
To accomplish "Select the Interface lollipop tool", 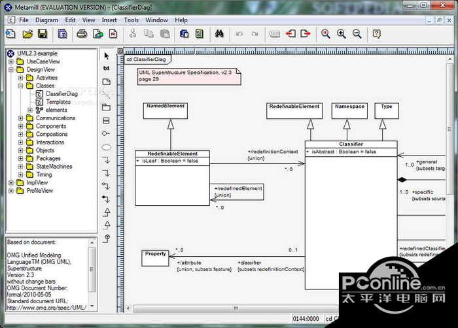I will [x=106, y=133].
